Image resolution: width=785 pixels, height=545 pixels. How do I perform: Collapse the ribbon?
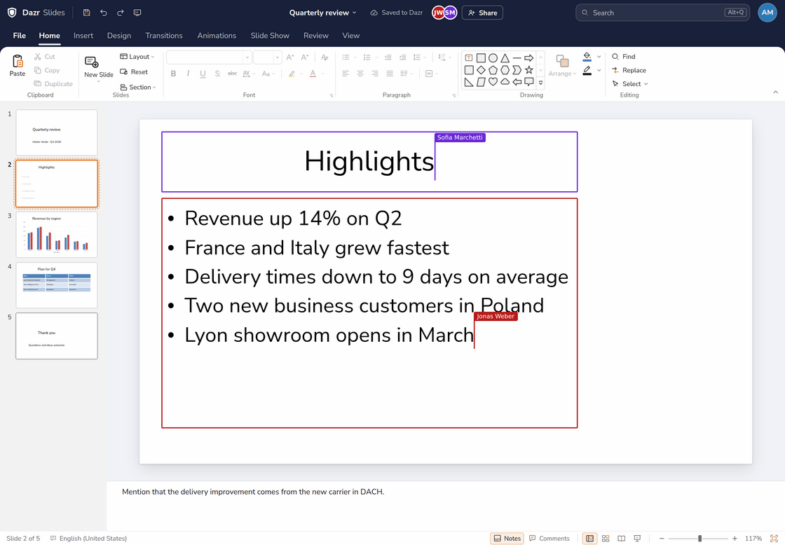pos(775,92)
